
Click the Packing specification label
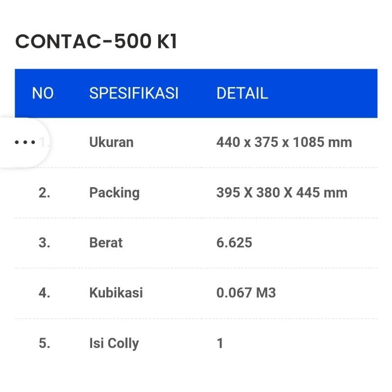pyautogui.click(x=114, y=193)
